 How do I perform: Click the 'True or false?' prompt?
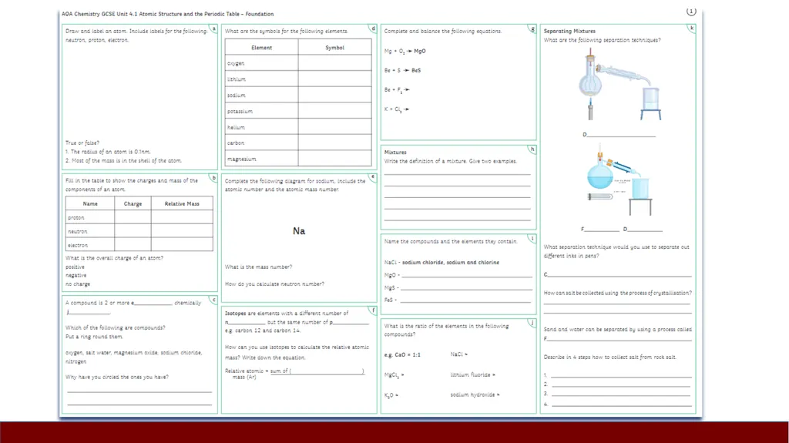[82, 143]
